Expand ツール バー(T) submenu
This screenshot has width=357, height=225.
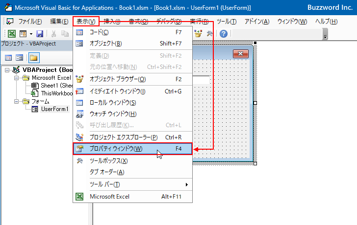pyautogui.click(x=132, y=184)
